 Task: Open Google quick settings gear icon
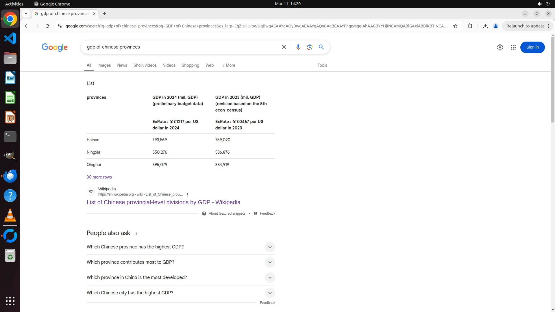coord(500,47)
